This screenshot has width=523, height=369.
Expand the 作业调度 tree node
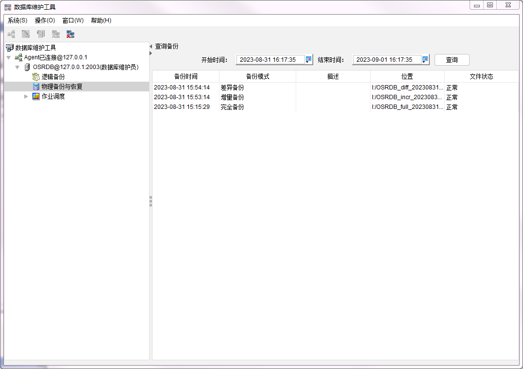coord(26,96)
